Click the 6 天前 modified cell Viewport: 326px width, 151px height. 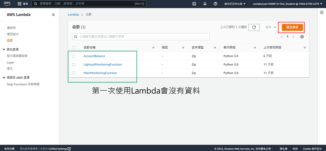coord(268,56)
